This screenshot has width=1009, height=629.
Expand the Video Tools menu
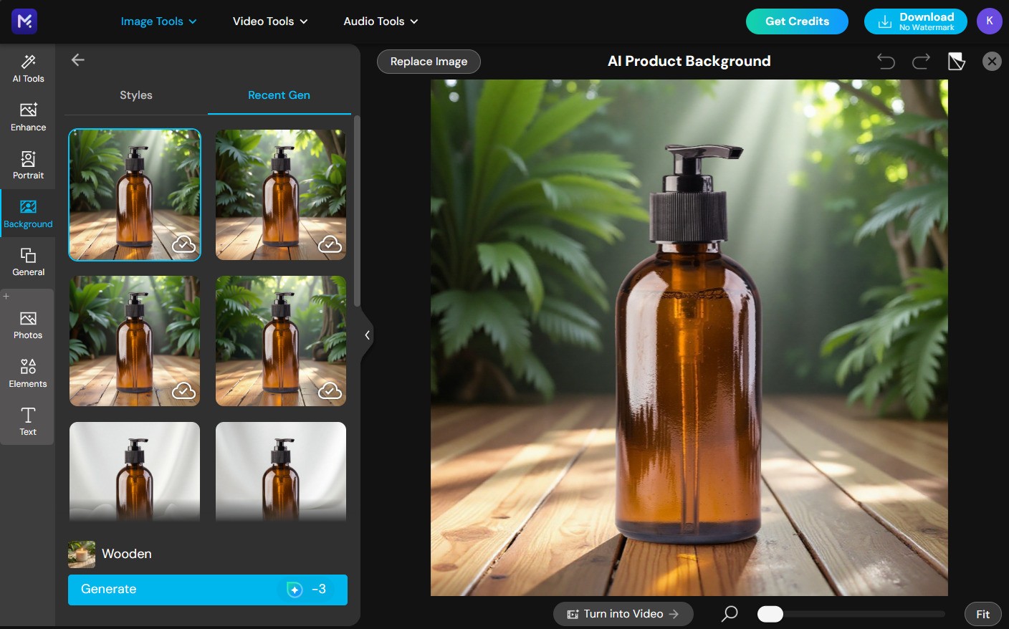coord(269,21)
